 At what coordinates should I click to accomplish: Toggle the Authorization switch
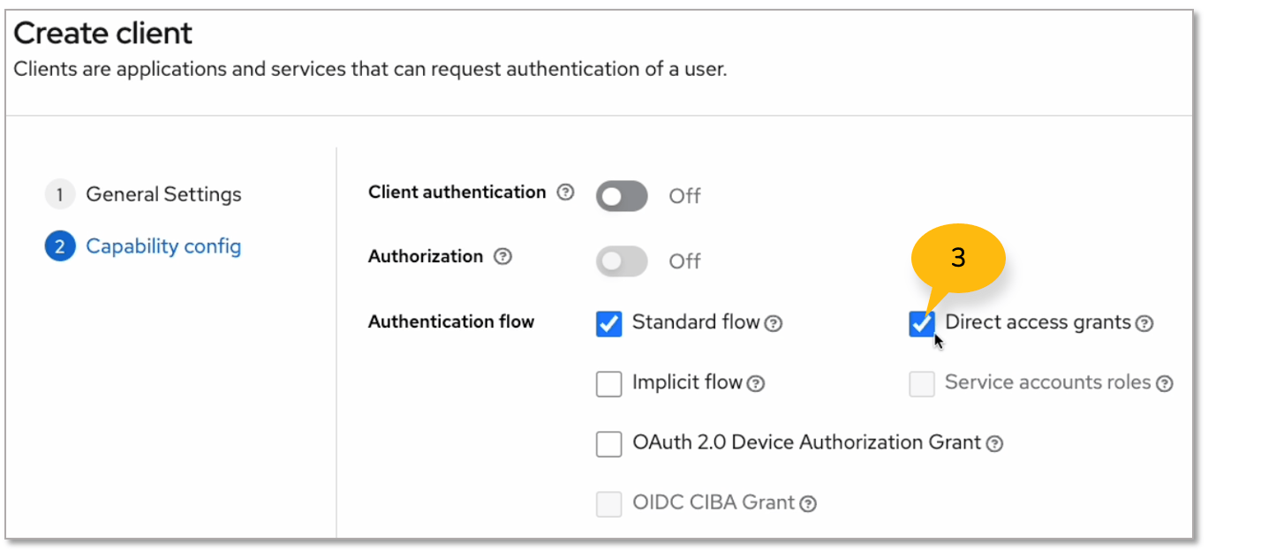621,260
